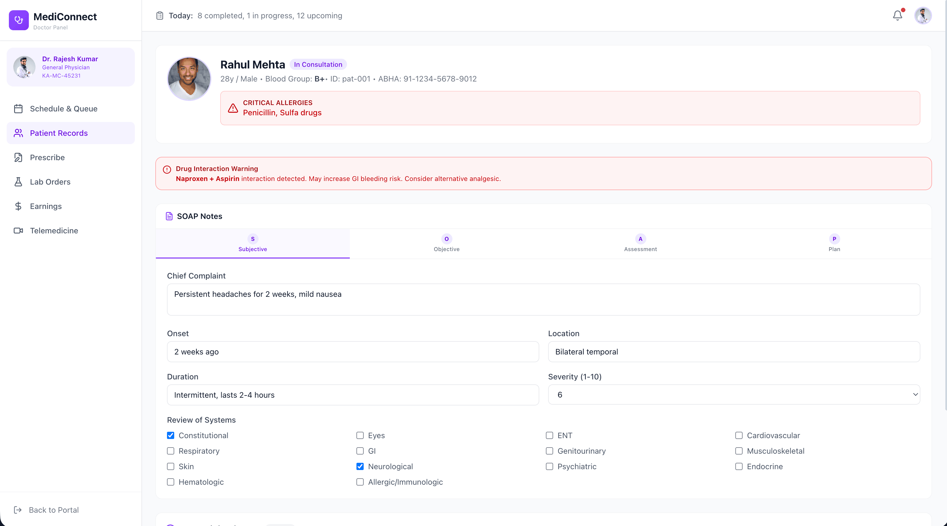Open the Earnings dollar icon
Image resolution: width=947 pixels, height=526 pixels.
click(x=18, y=206)
